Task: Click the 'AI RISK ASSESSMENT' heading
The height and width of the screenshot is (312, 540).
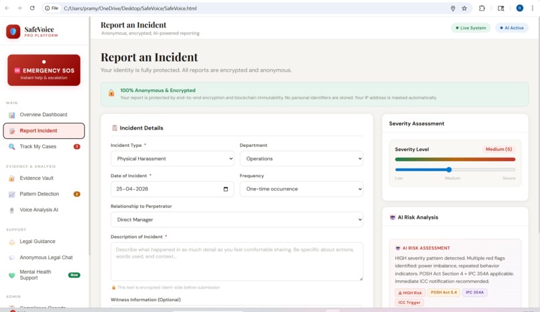Action: click(x=426, y=248)
